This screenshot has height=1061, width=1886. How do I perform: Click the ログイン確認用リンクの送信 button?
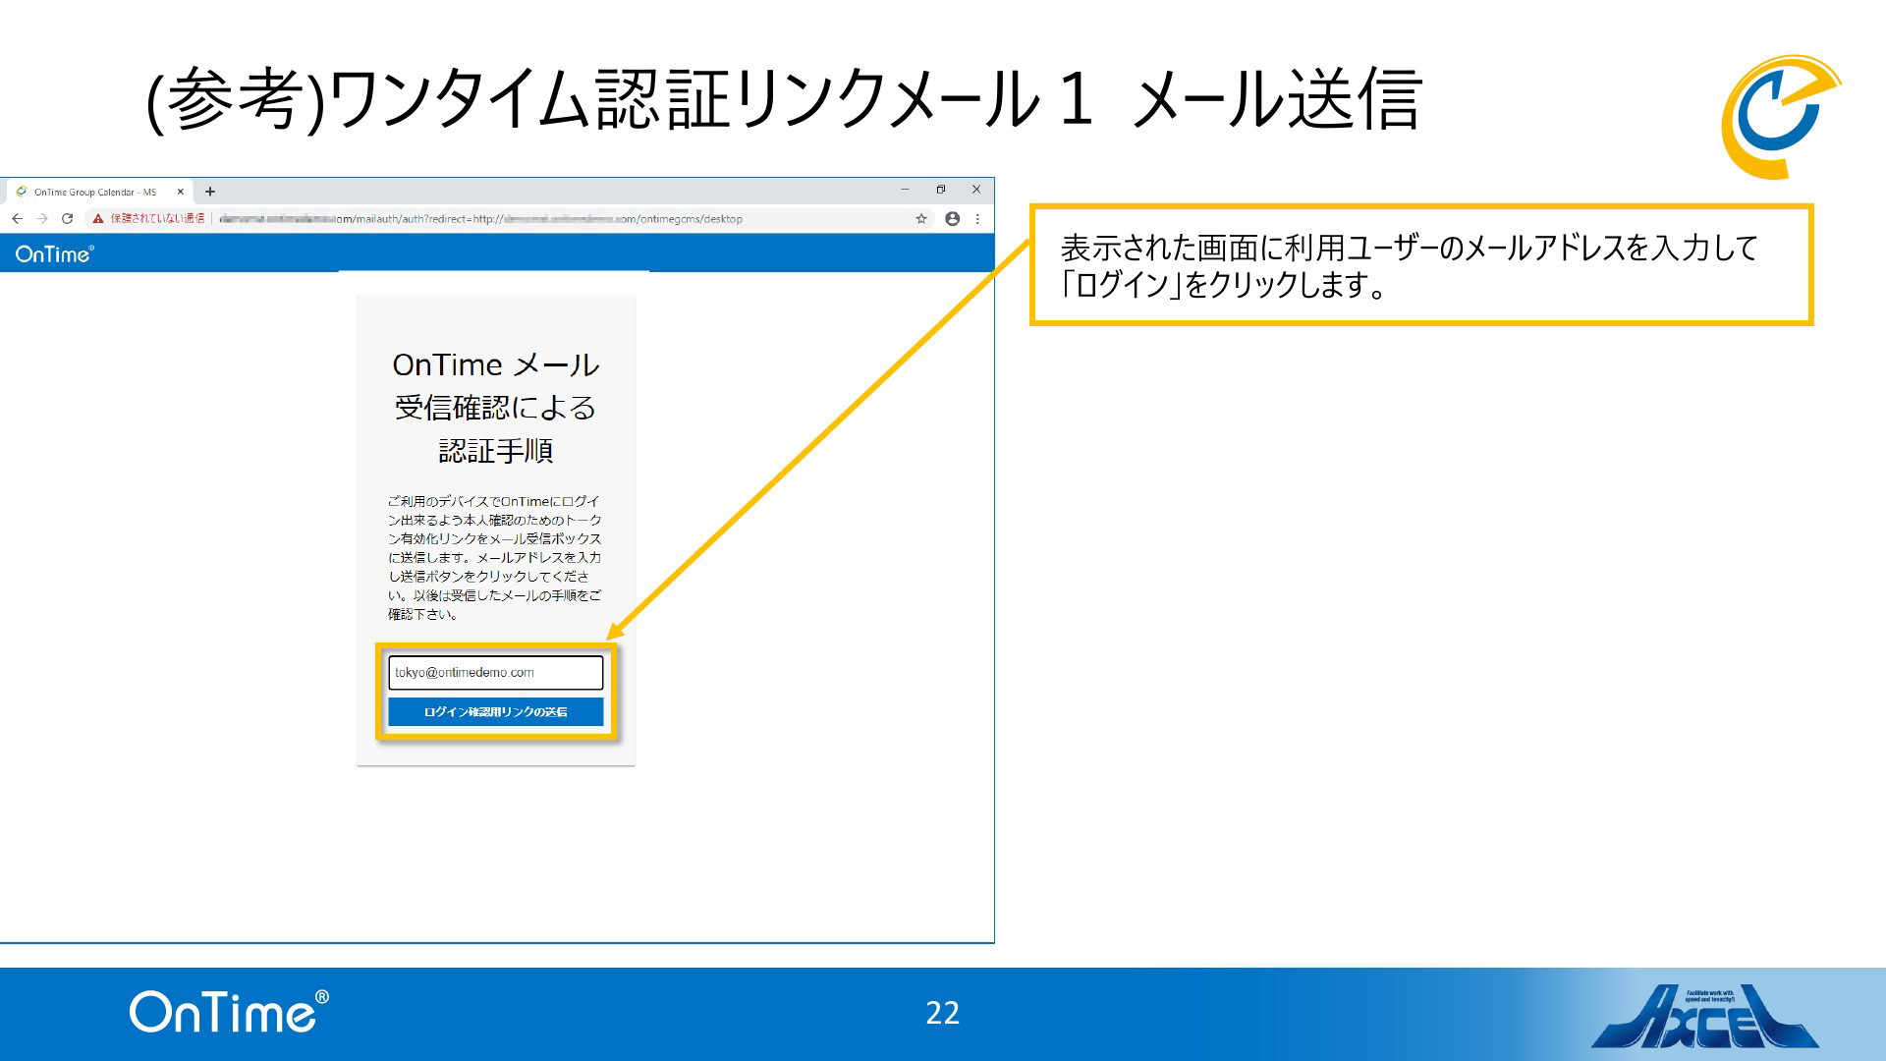point(496,712)
